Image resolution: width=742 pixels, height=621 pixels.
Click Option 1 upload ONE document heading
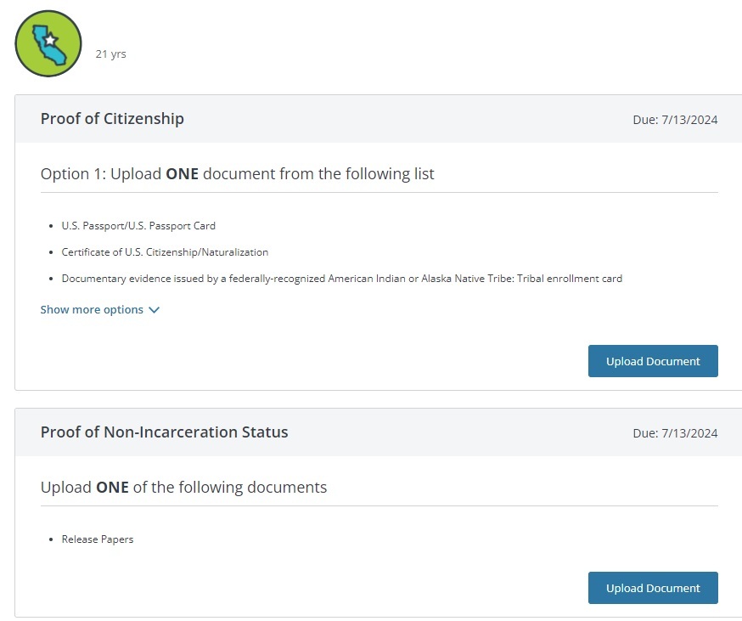tap(237, 174)
